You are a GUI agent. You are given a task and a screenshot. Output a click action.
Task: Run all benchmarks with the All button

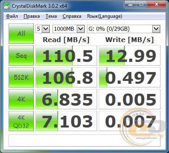click(21, 34)
